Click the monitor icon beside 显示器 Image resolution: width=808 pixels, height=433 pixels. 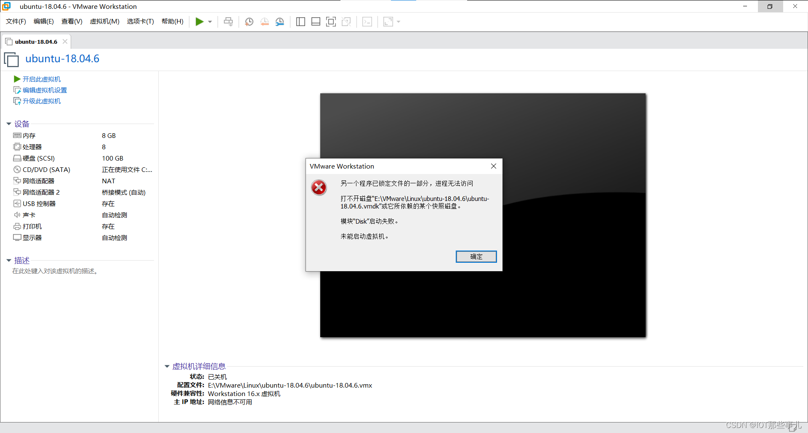[x=17, y=238]
